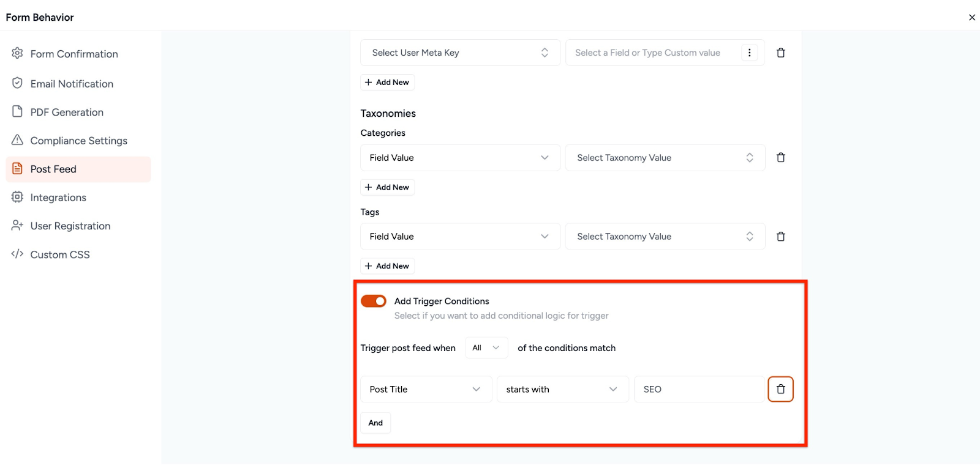Delete the Categories taxonomy row
The width and height of the screenshot is (980, 471).
(781, 158)
